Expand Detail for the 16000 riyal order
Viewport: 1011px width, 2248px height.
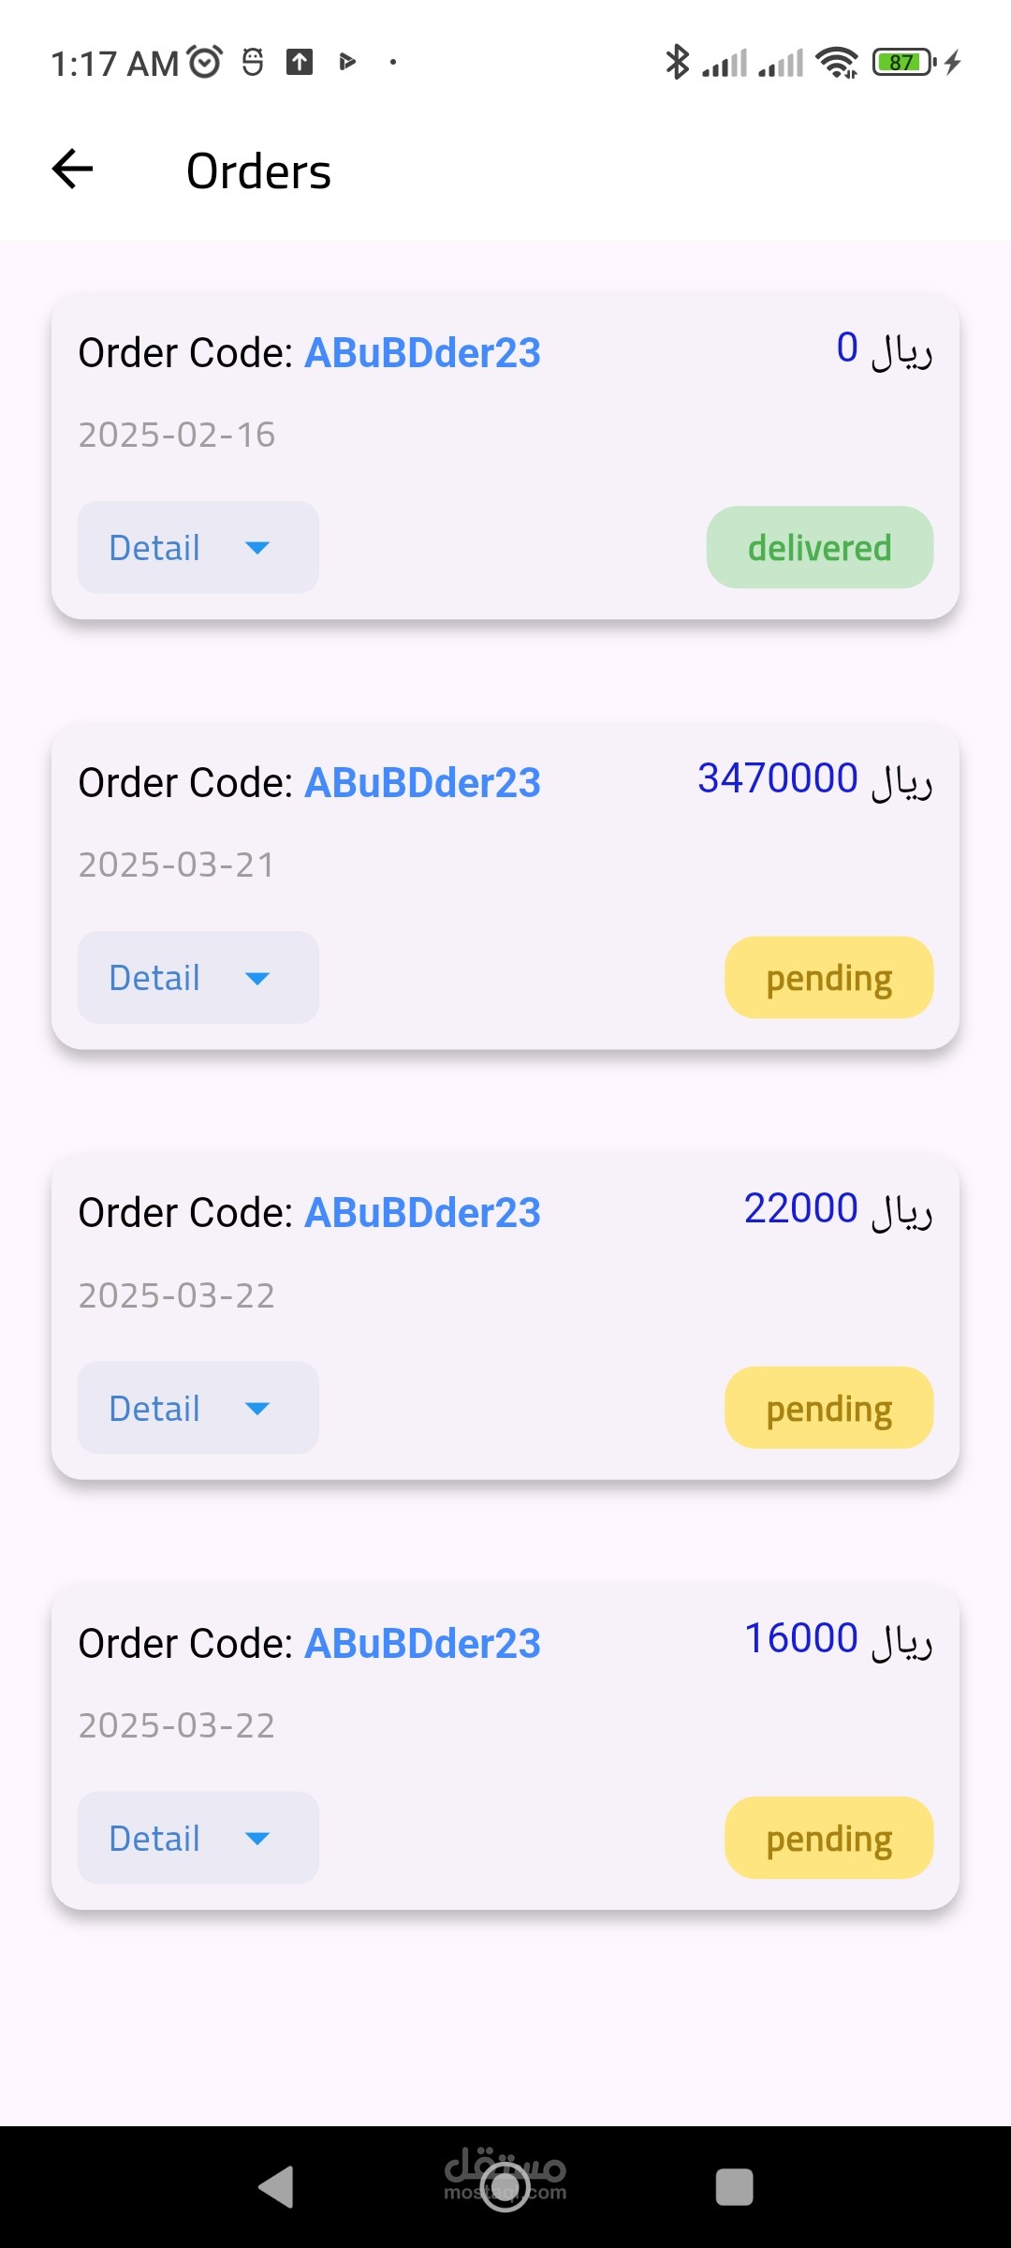point(198,1838)
